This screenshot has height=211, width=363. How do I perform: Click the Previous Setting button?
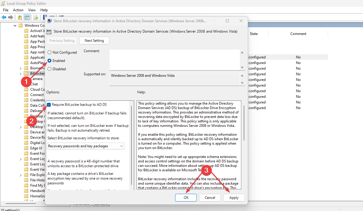[x=62, y=41]
